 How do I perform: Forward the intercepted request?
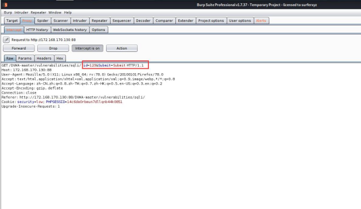(19, 48)
